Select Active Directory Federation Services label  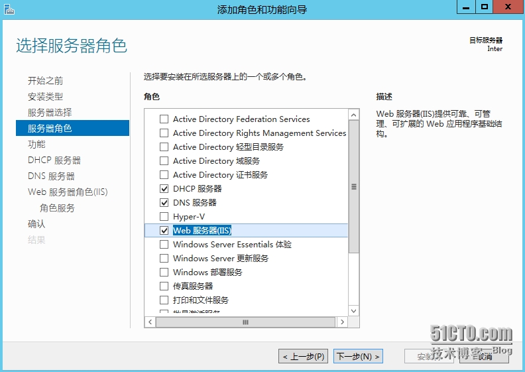241,119
